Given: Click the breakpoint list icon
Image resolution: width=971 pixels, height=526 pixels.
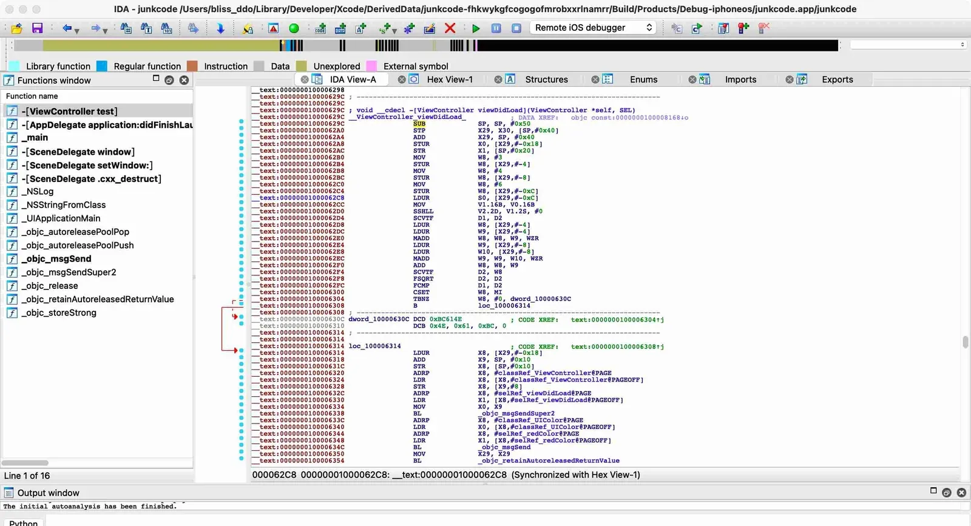Looking at the screenshot, I should [723, 28].
